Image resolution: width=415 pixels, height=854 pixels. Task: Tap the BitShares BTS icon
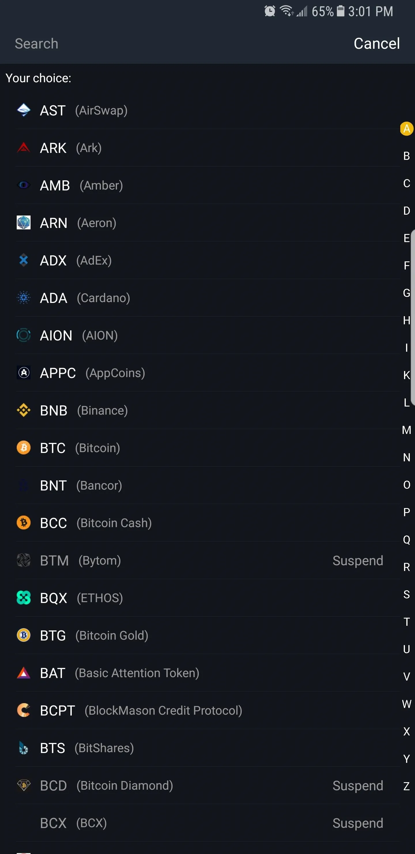point(24,748)
